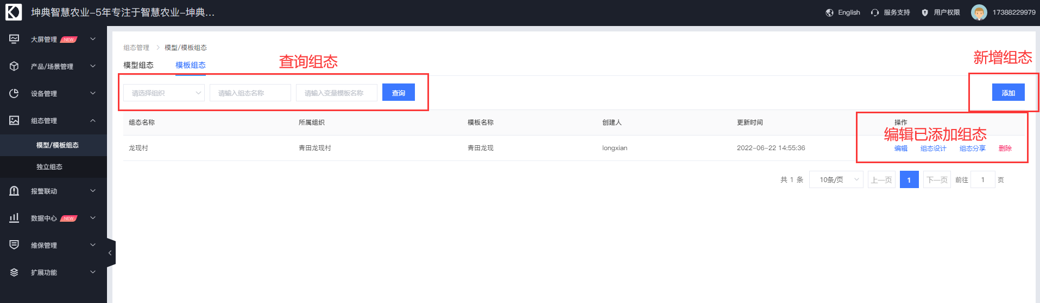Click 删除 for the 龙现村 row

pos(1005,148)
